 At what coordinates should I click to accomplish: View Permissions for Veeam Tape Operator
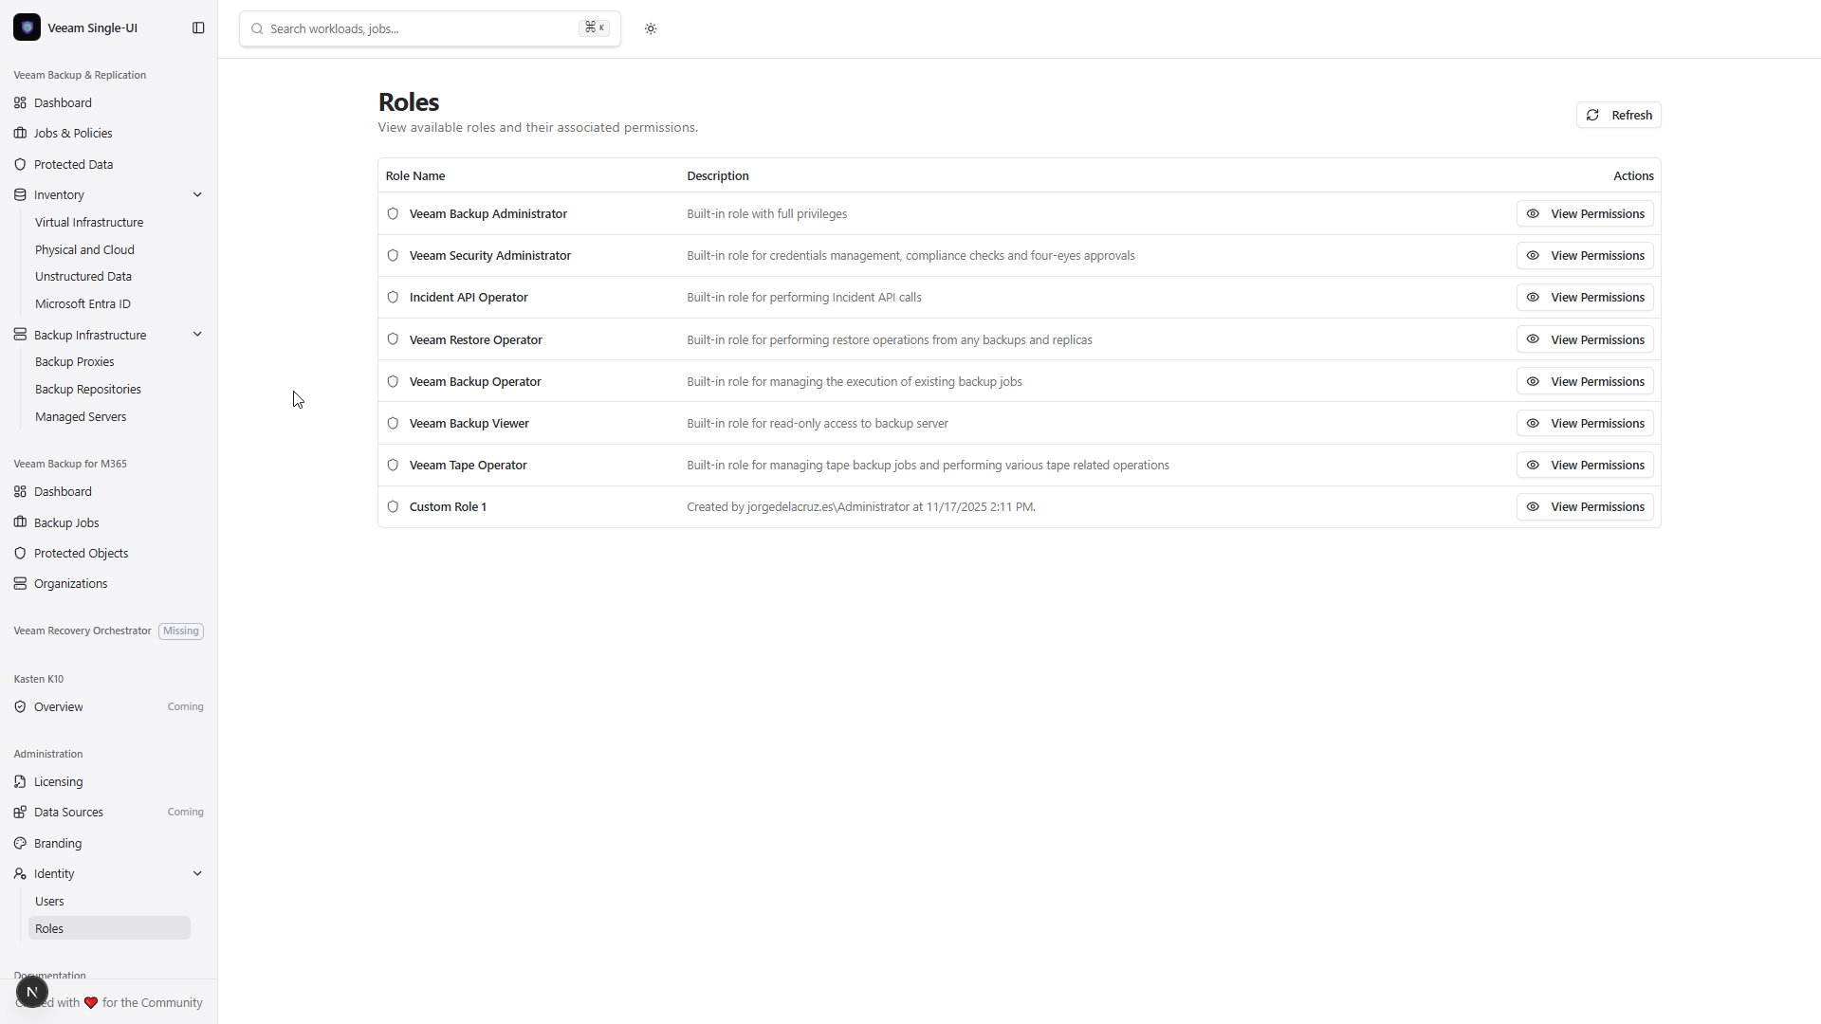coord(1583,465)
